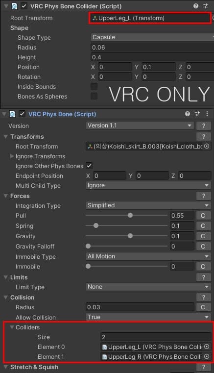Open the Shape Type Capsule dropdown

tap(152, 37)
